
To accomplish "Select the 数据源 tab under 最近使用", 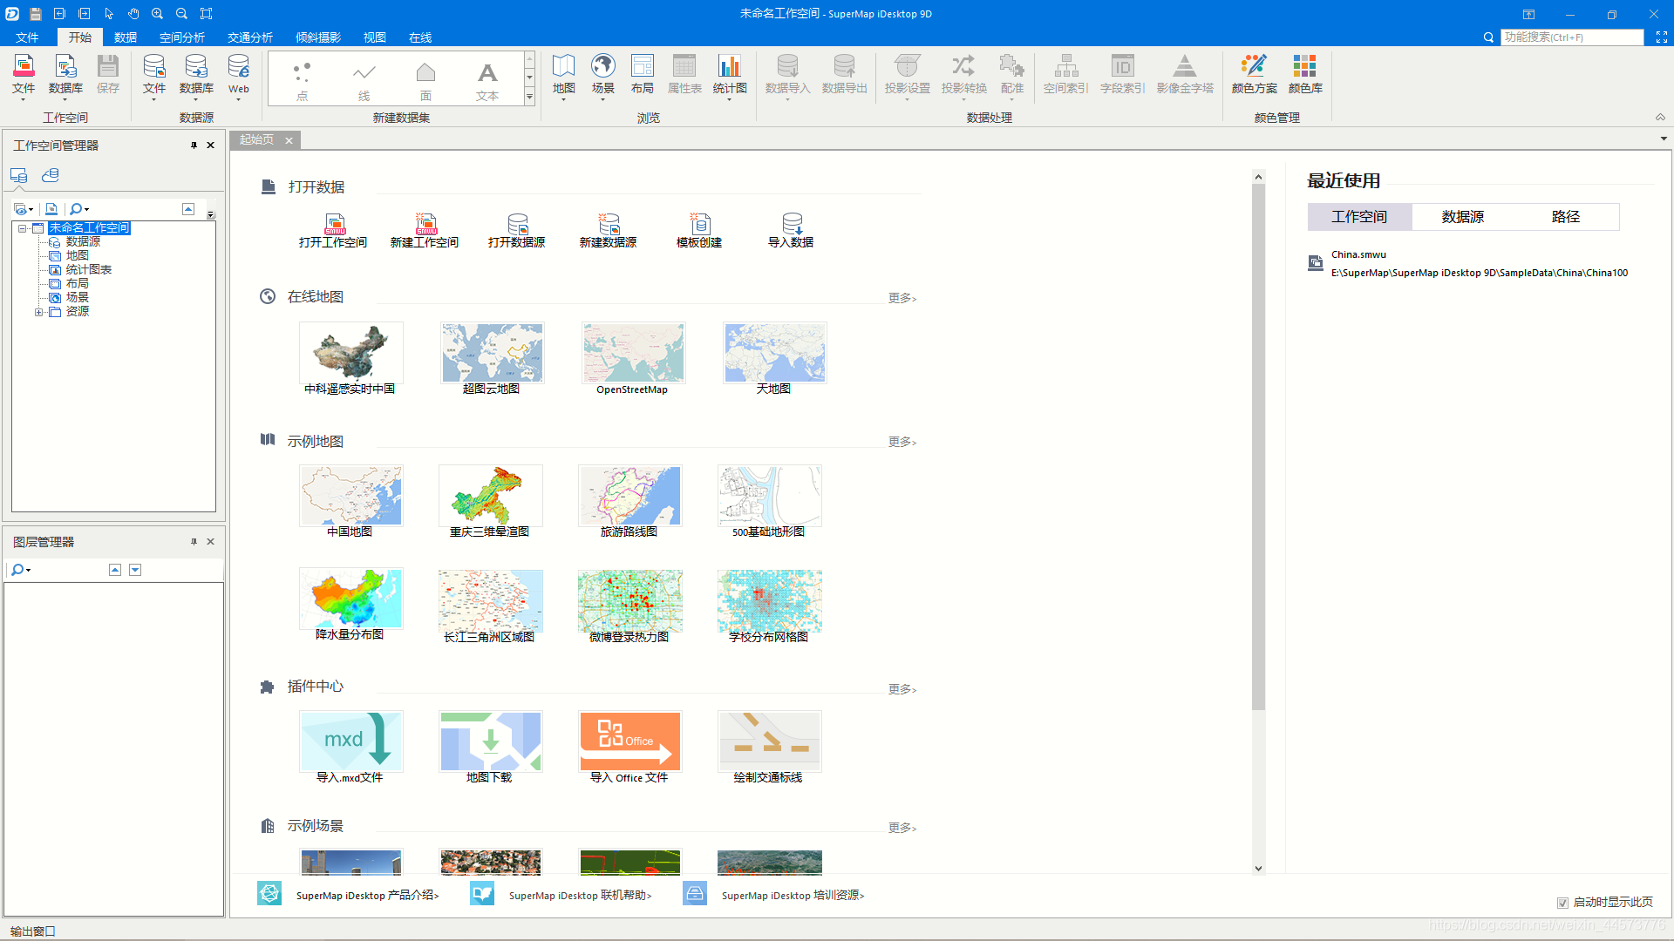I will (x=1462, y=217).
